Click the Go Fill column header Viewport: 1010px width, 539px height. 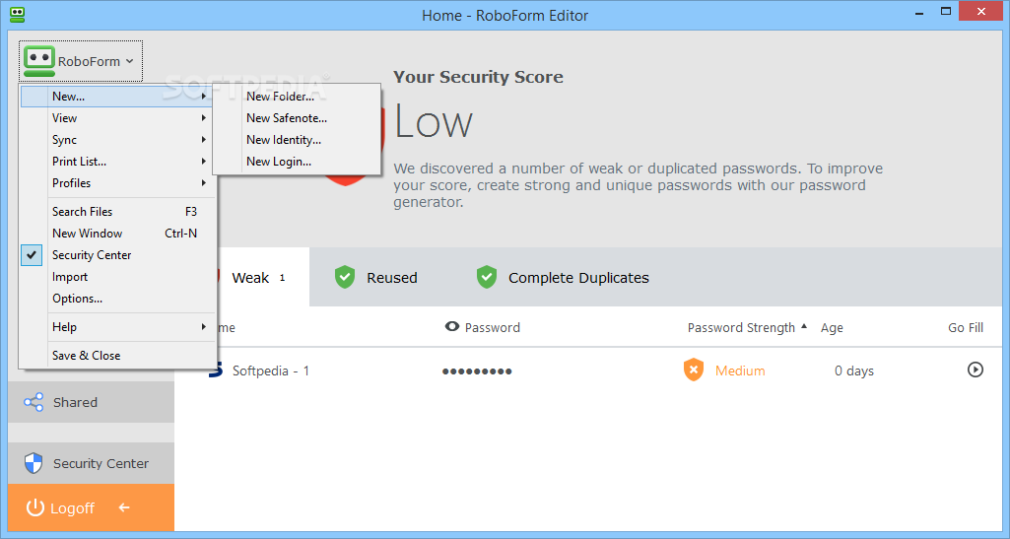(966, 328)
